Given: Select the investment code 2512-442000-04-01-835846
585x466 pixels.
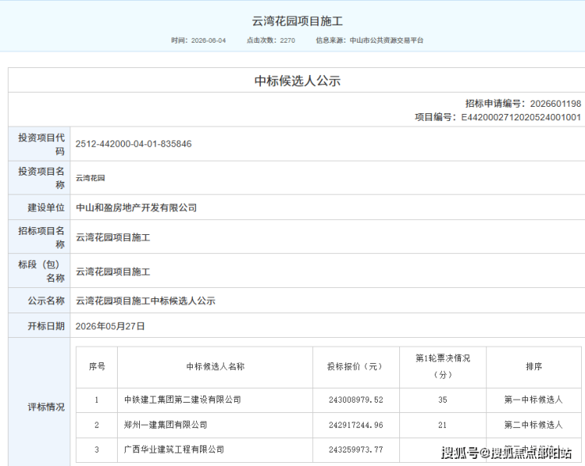Looking at the screenshot, I should coord(134,144).
